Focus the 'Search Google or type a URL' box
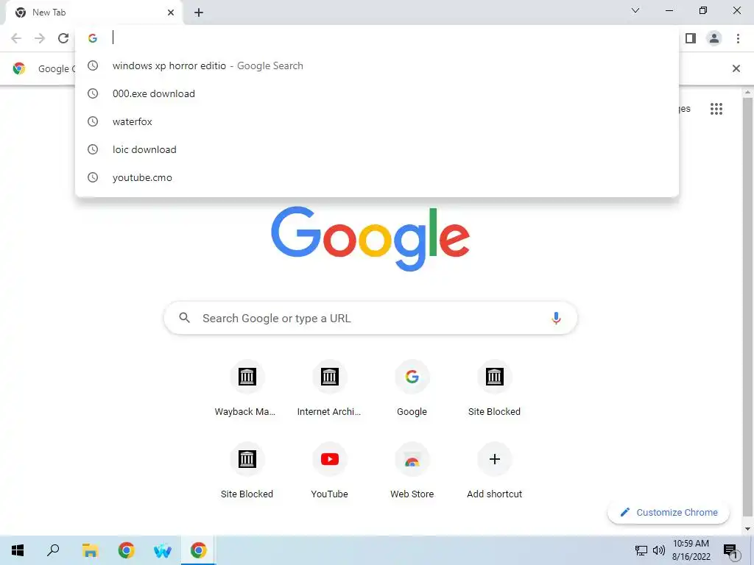The height and width of the screenshot is (565, 754). tap(370, 318)
